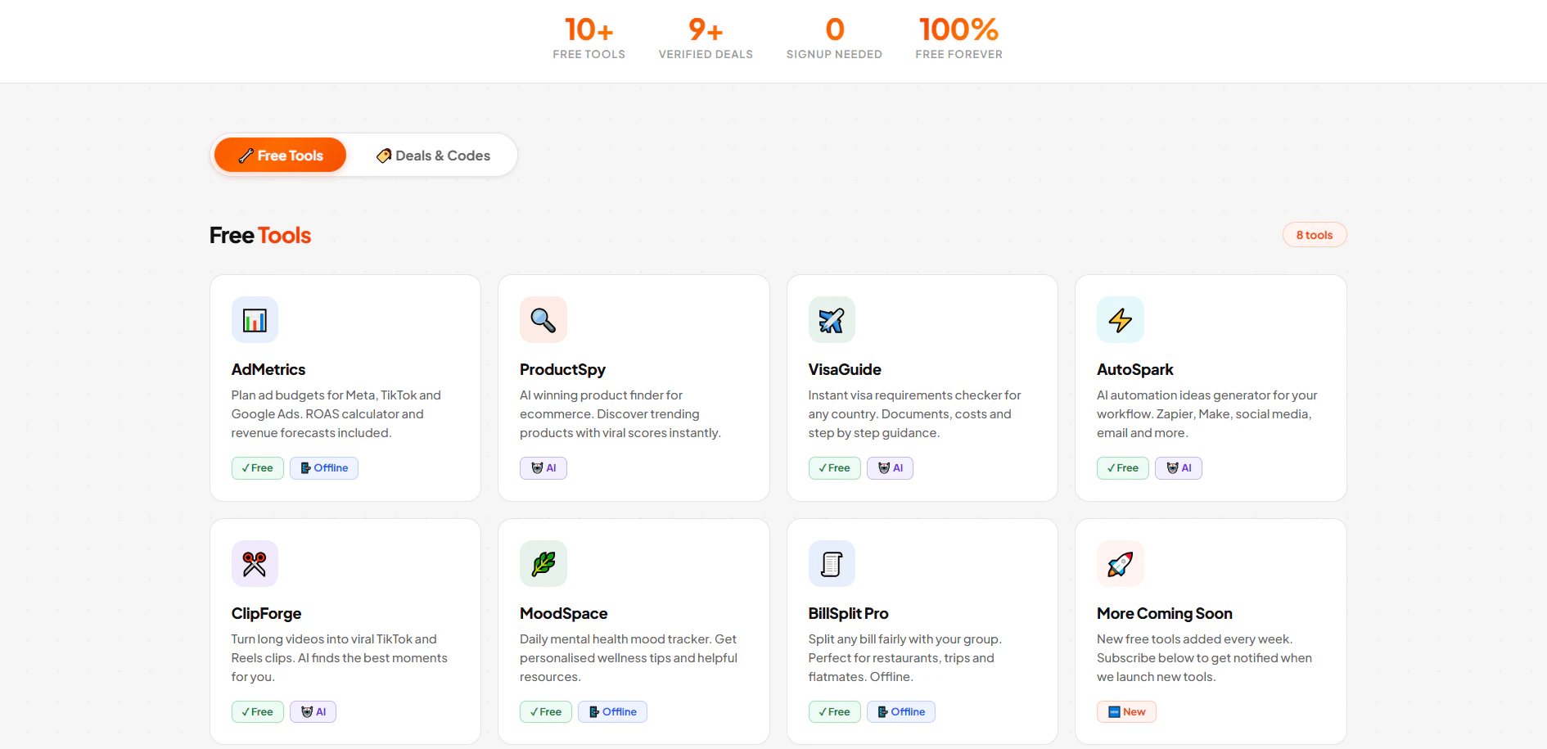
Task: Click the More Coming Soon rocket icon
Action: click(1121, 564)
